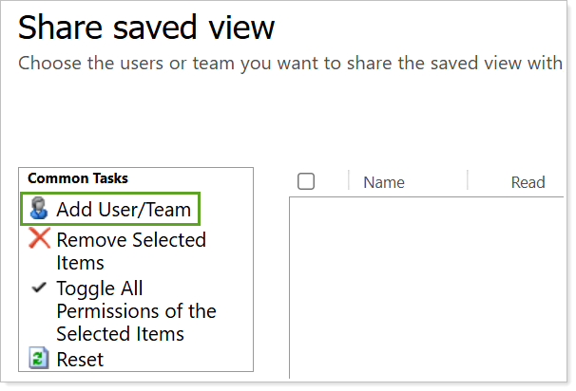Tick the select-all checkbox in grid header
576x391 pixels.
[x=306, y=181]
